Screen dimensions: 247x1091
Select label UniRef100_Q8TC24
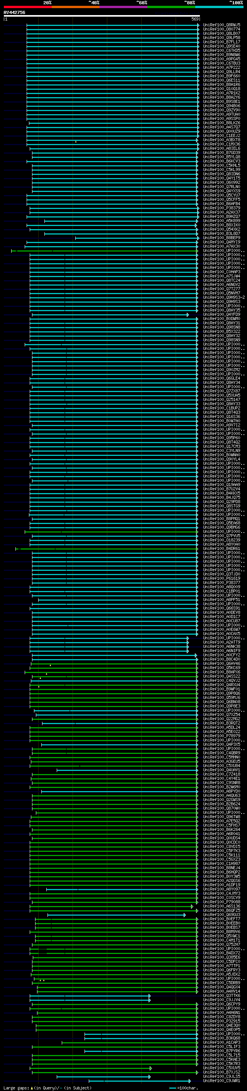click(x=221, y=280)
